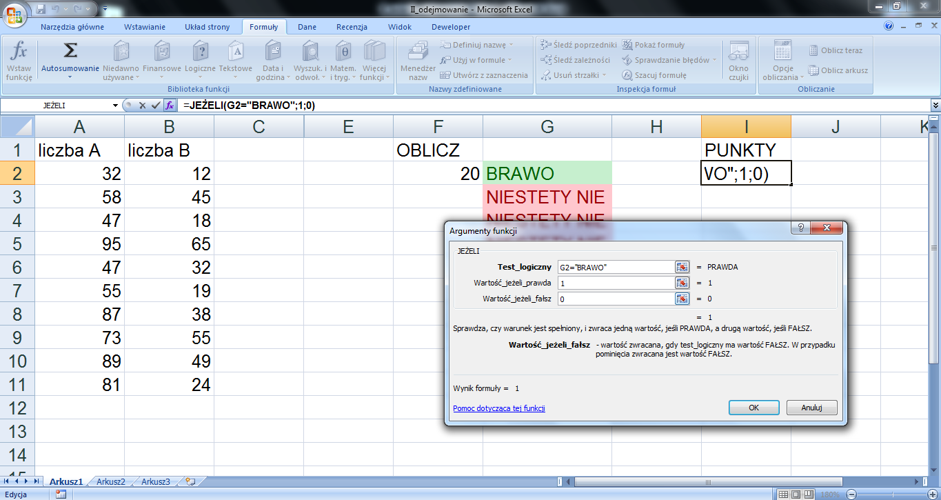Collapse dialog for Wartość_jeżeli_fałsz range picker
Screen dimensions: 941x500
pos(682,299)
